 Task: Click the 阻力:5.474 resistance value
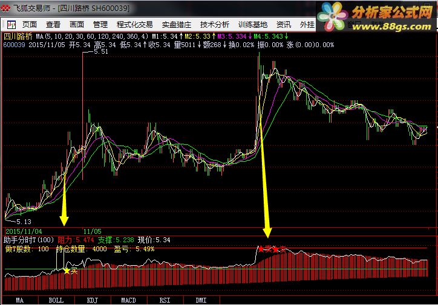pyautogui.click(x=76, y=240)
